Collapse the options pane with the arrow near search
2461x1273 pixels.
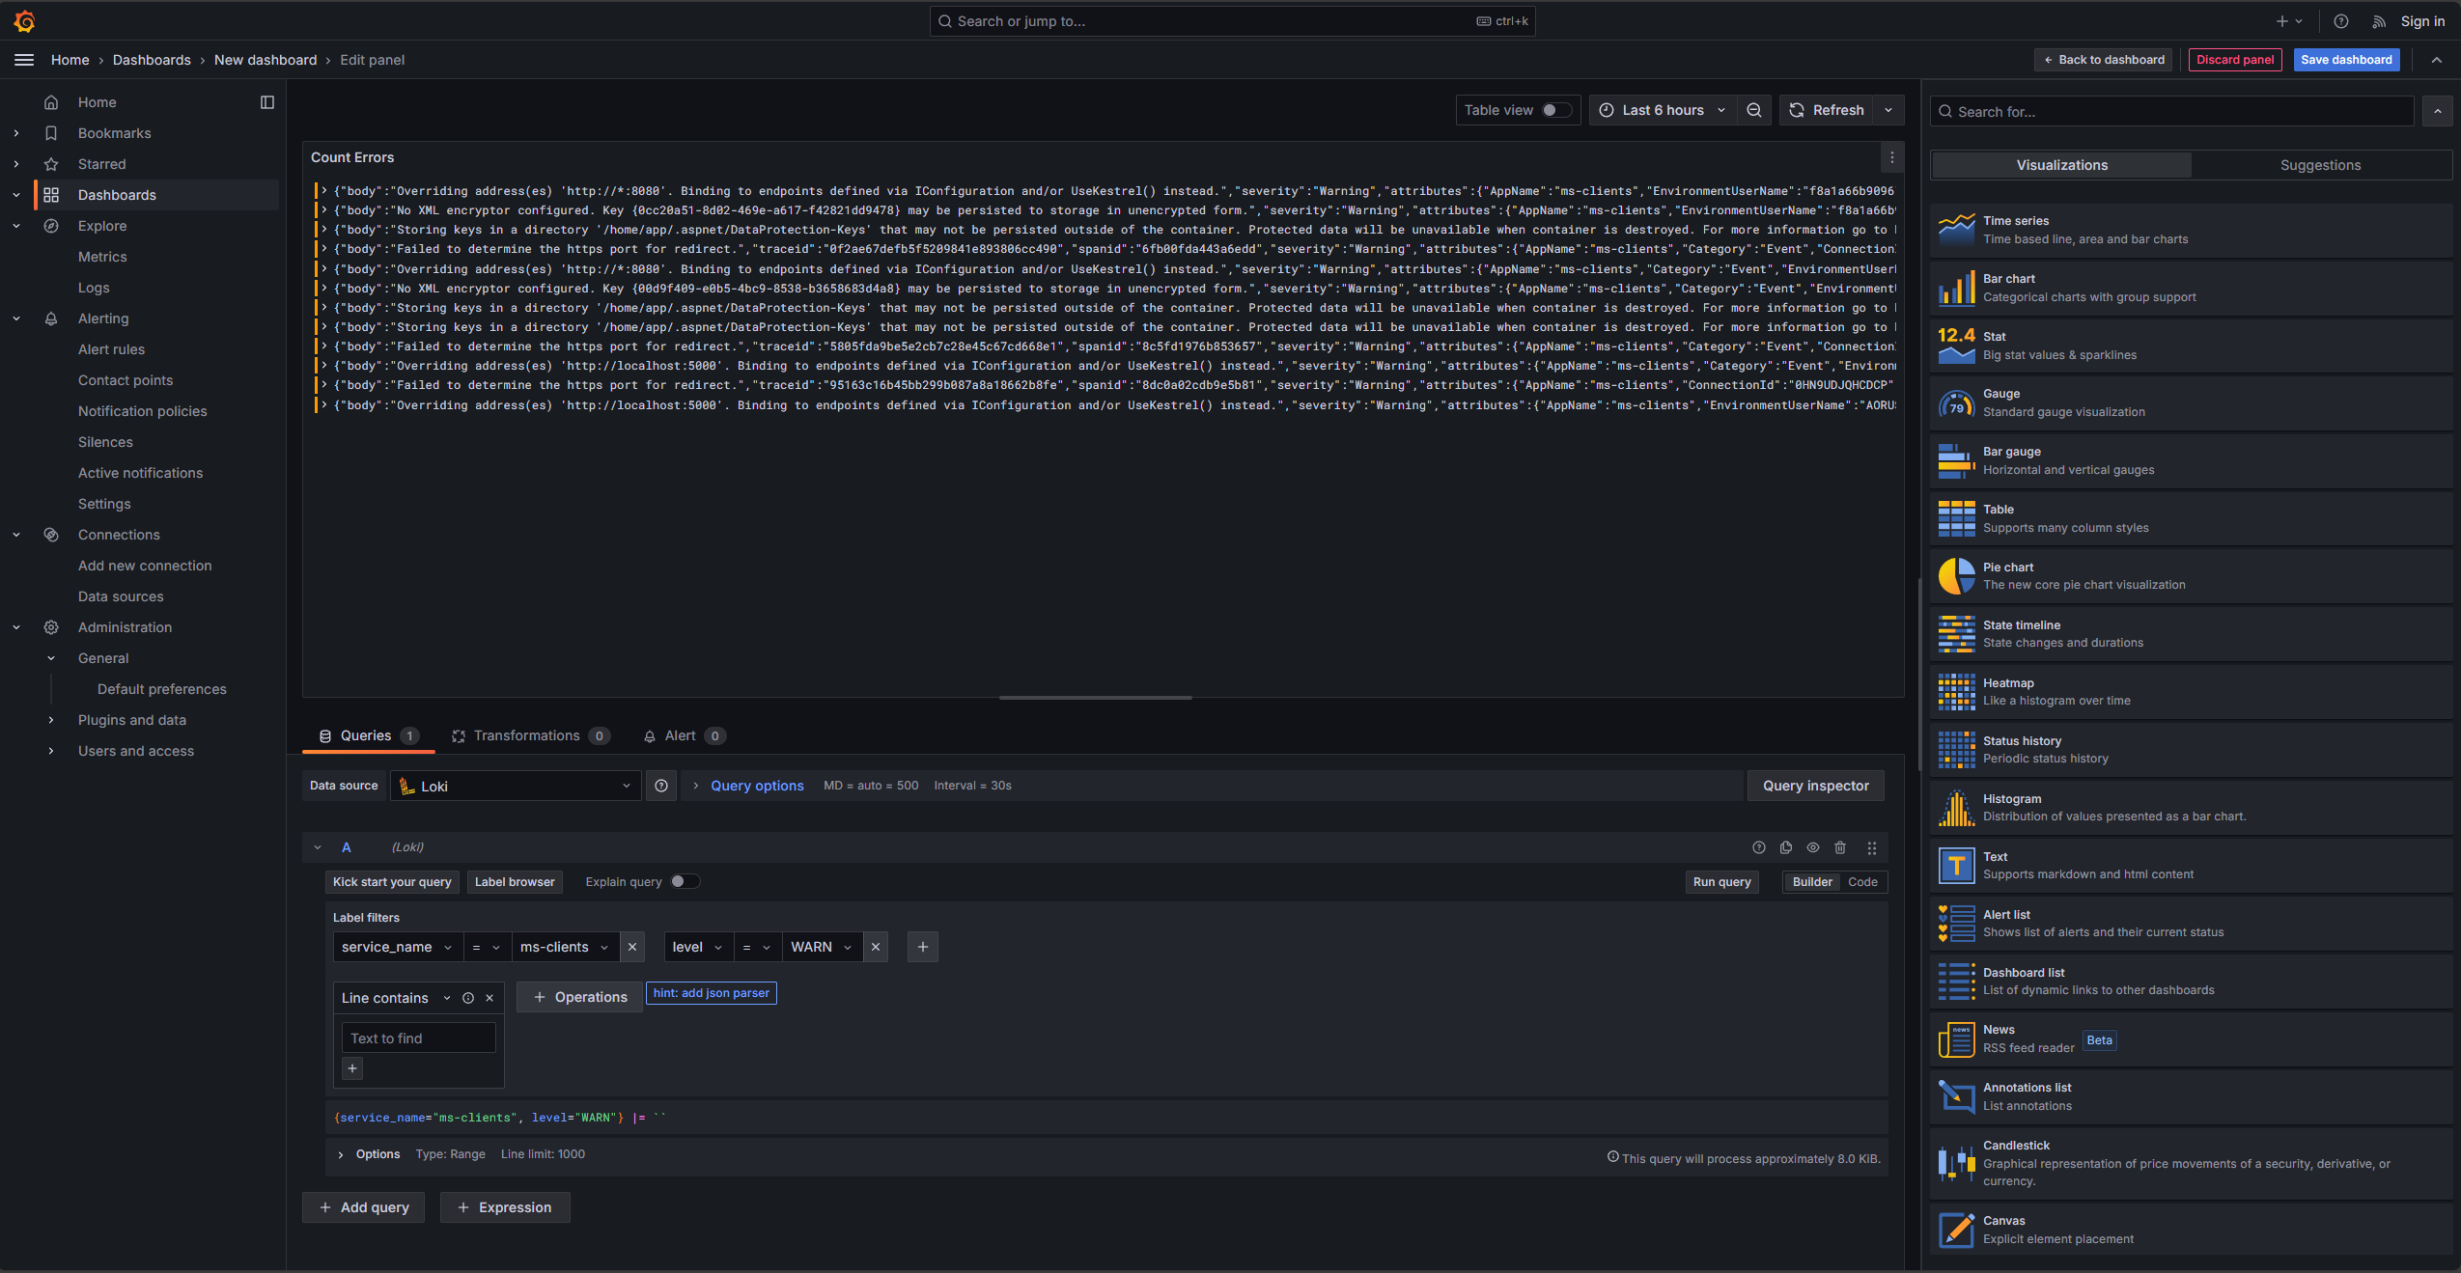(2437, 111)
